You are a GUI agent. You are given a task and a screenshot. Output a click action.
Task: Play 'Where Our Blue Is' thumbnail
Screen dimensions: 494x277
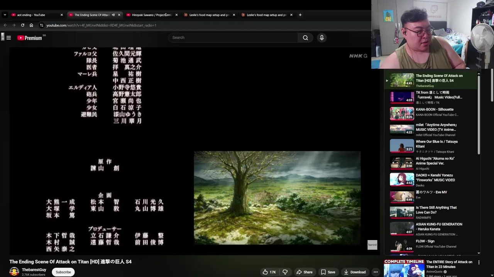402,146
